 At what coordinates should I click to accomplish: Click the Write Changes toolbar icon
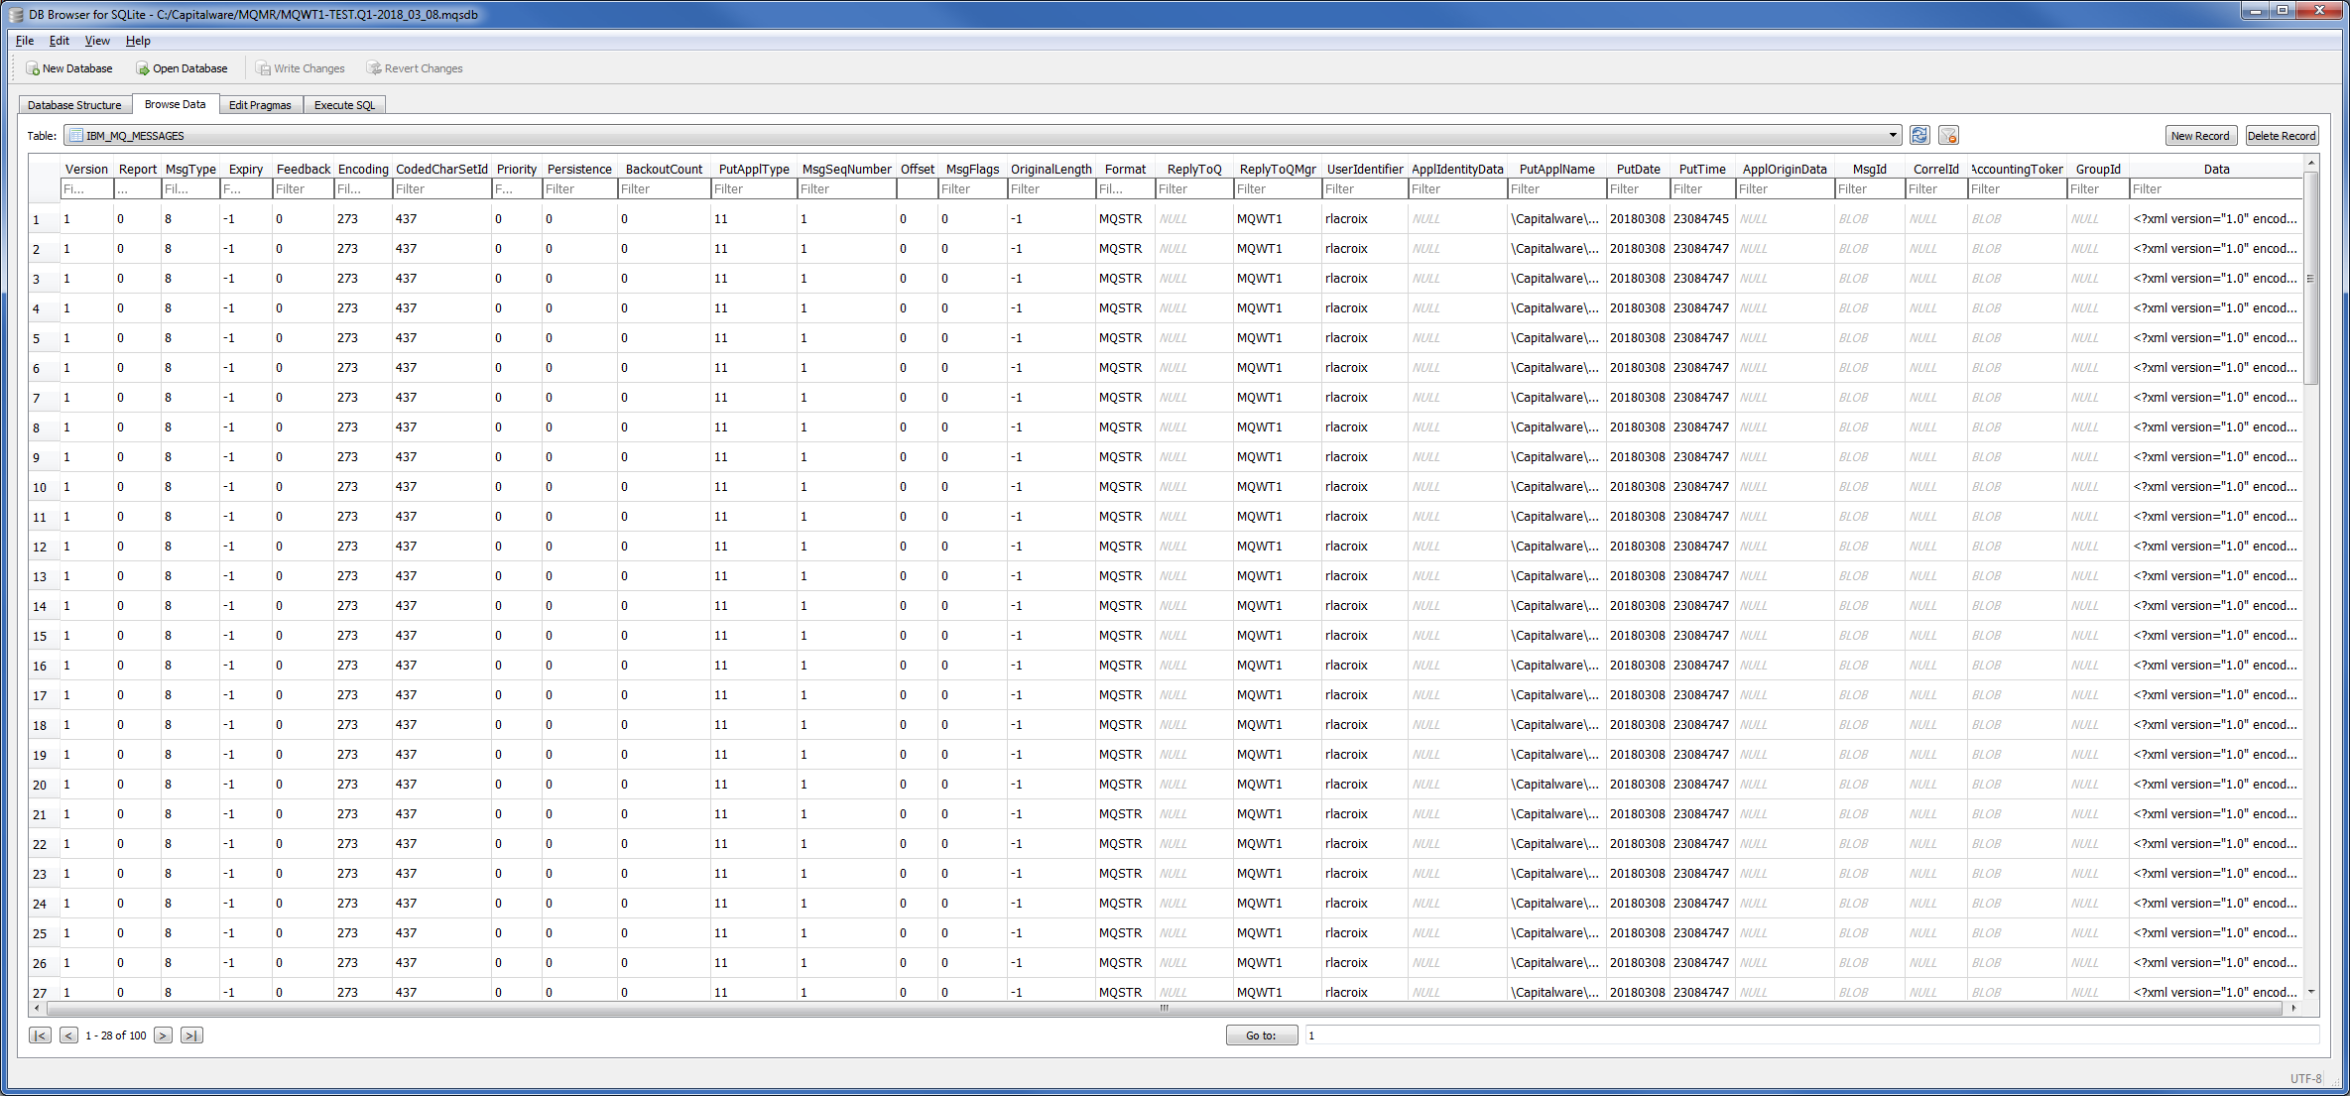point(263,68)
